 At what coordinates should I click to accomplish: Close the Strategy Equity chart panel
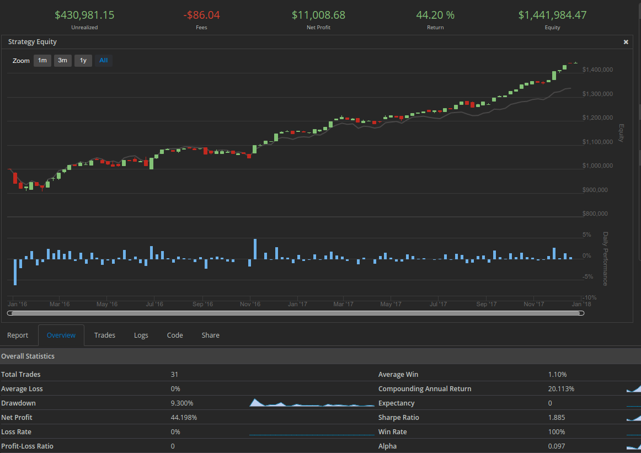click(x=626, y=42)
